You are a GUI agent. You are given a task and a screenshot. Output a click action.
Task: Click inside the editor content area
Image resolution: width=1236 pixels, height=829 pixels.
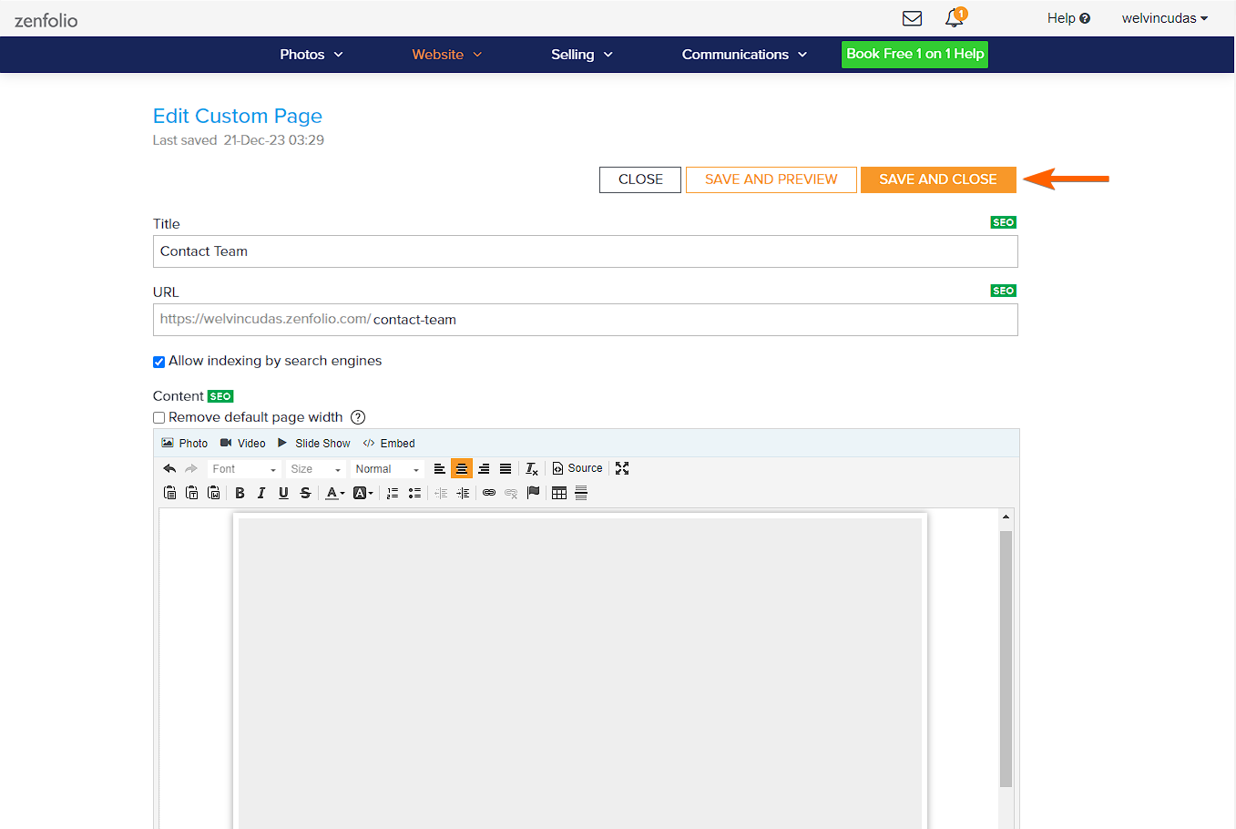click(x=579, y=670)
